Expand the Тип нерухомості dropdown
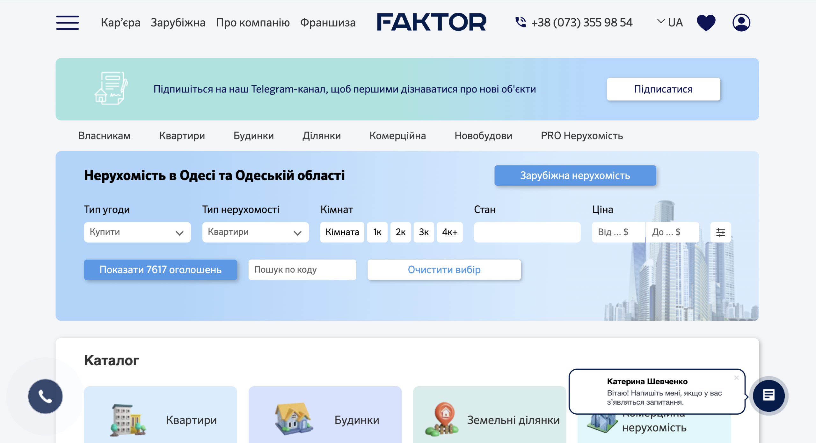The image size is (816, 443). (255, 232)
